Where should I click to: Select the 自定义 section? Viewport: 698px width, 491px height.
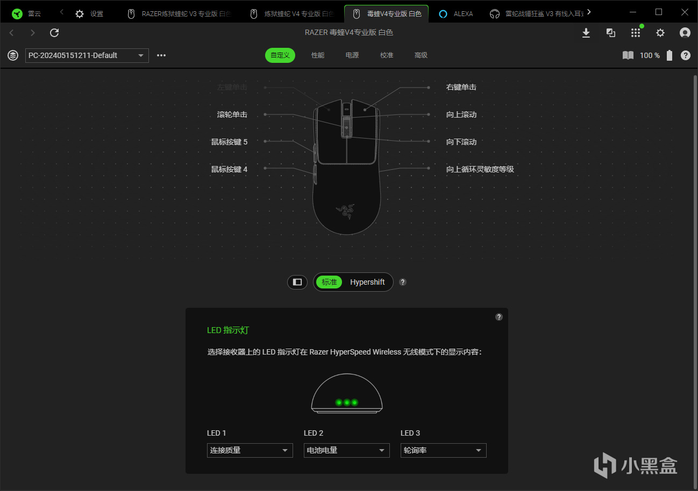point(280,55)
